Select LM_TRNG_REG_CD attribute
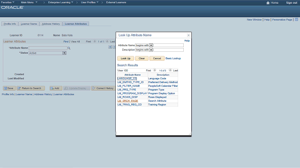This screenshot has height=168, width=300. coord(129,105)
